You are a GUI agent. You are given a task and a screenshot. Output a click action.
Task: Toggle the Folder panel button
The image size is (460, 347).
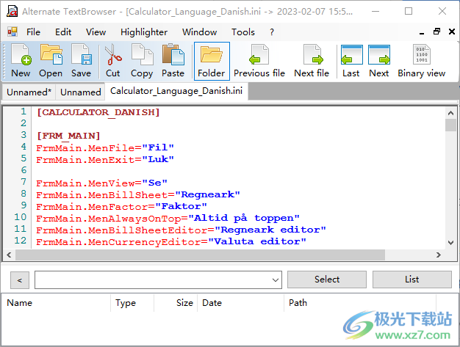point(211,60)
